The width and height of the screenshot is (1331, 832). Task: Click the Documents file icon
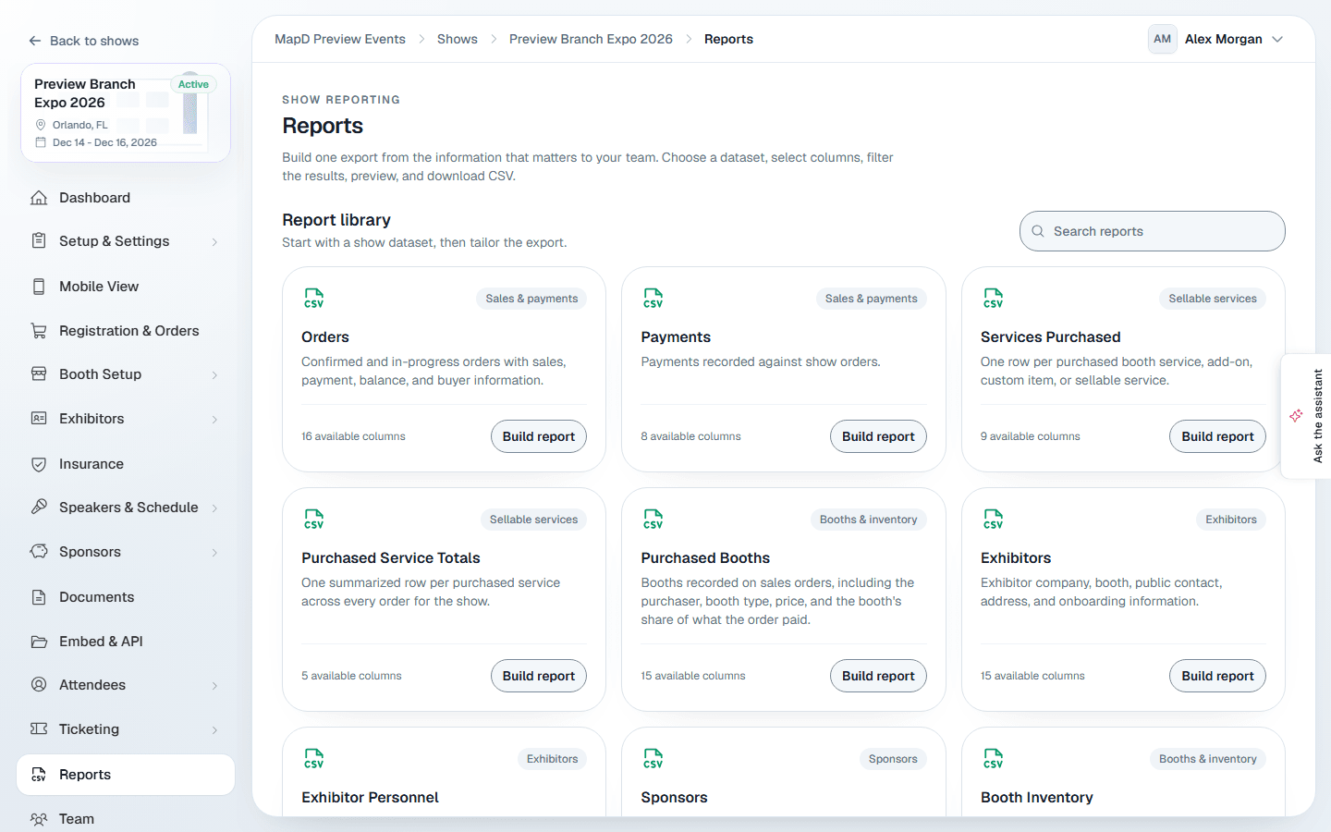(39, 597)
